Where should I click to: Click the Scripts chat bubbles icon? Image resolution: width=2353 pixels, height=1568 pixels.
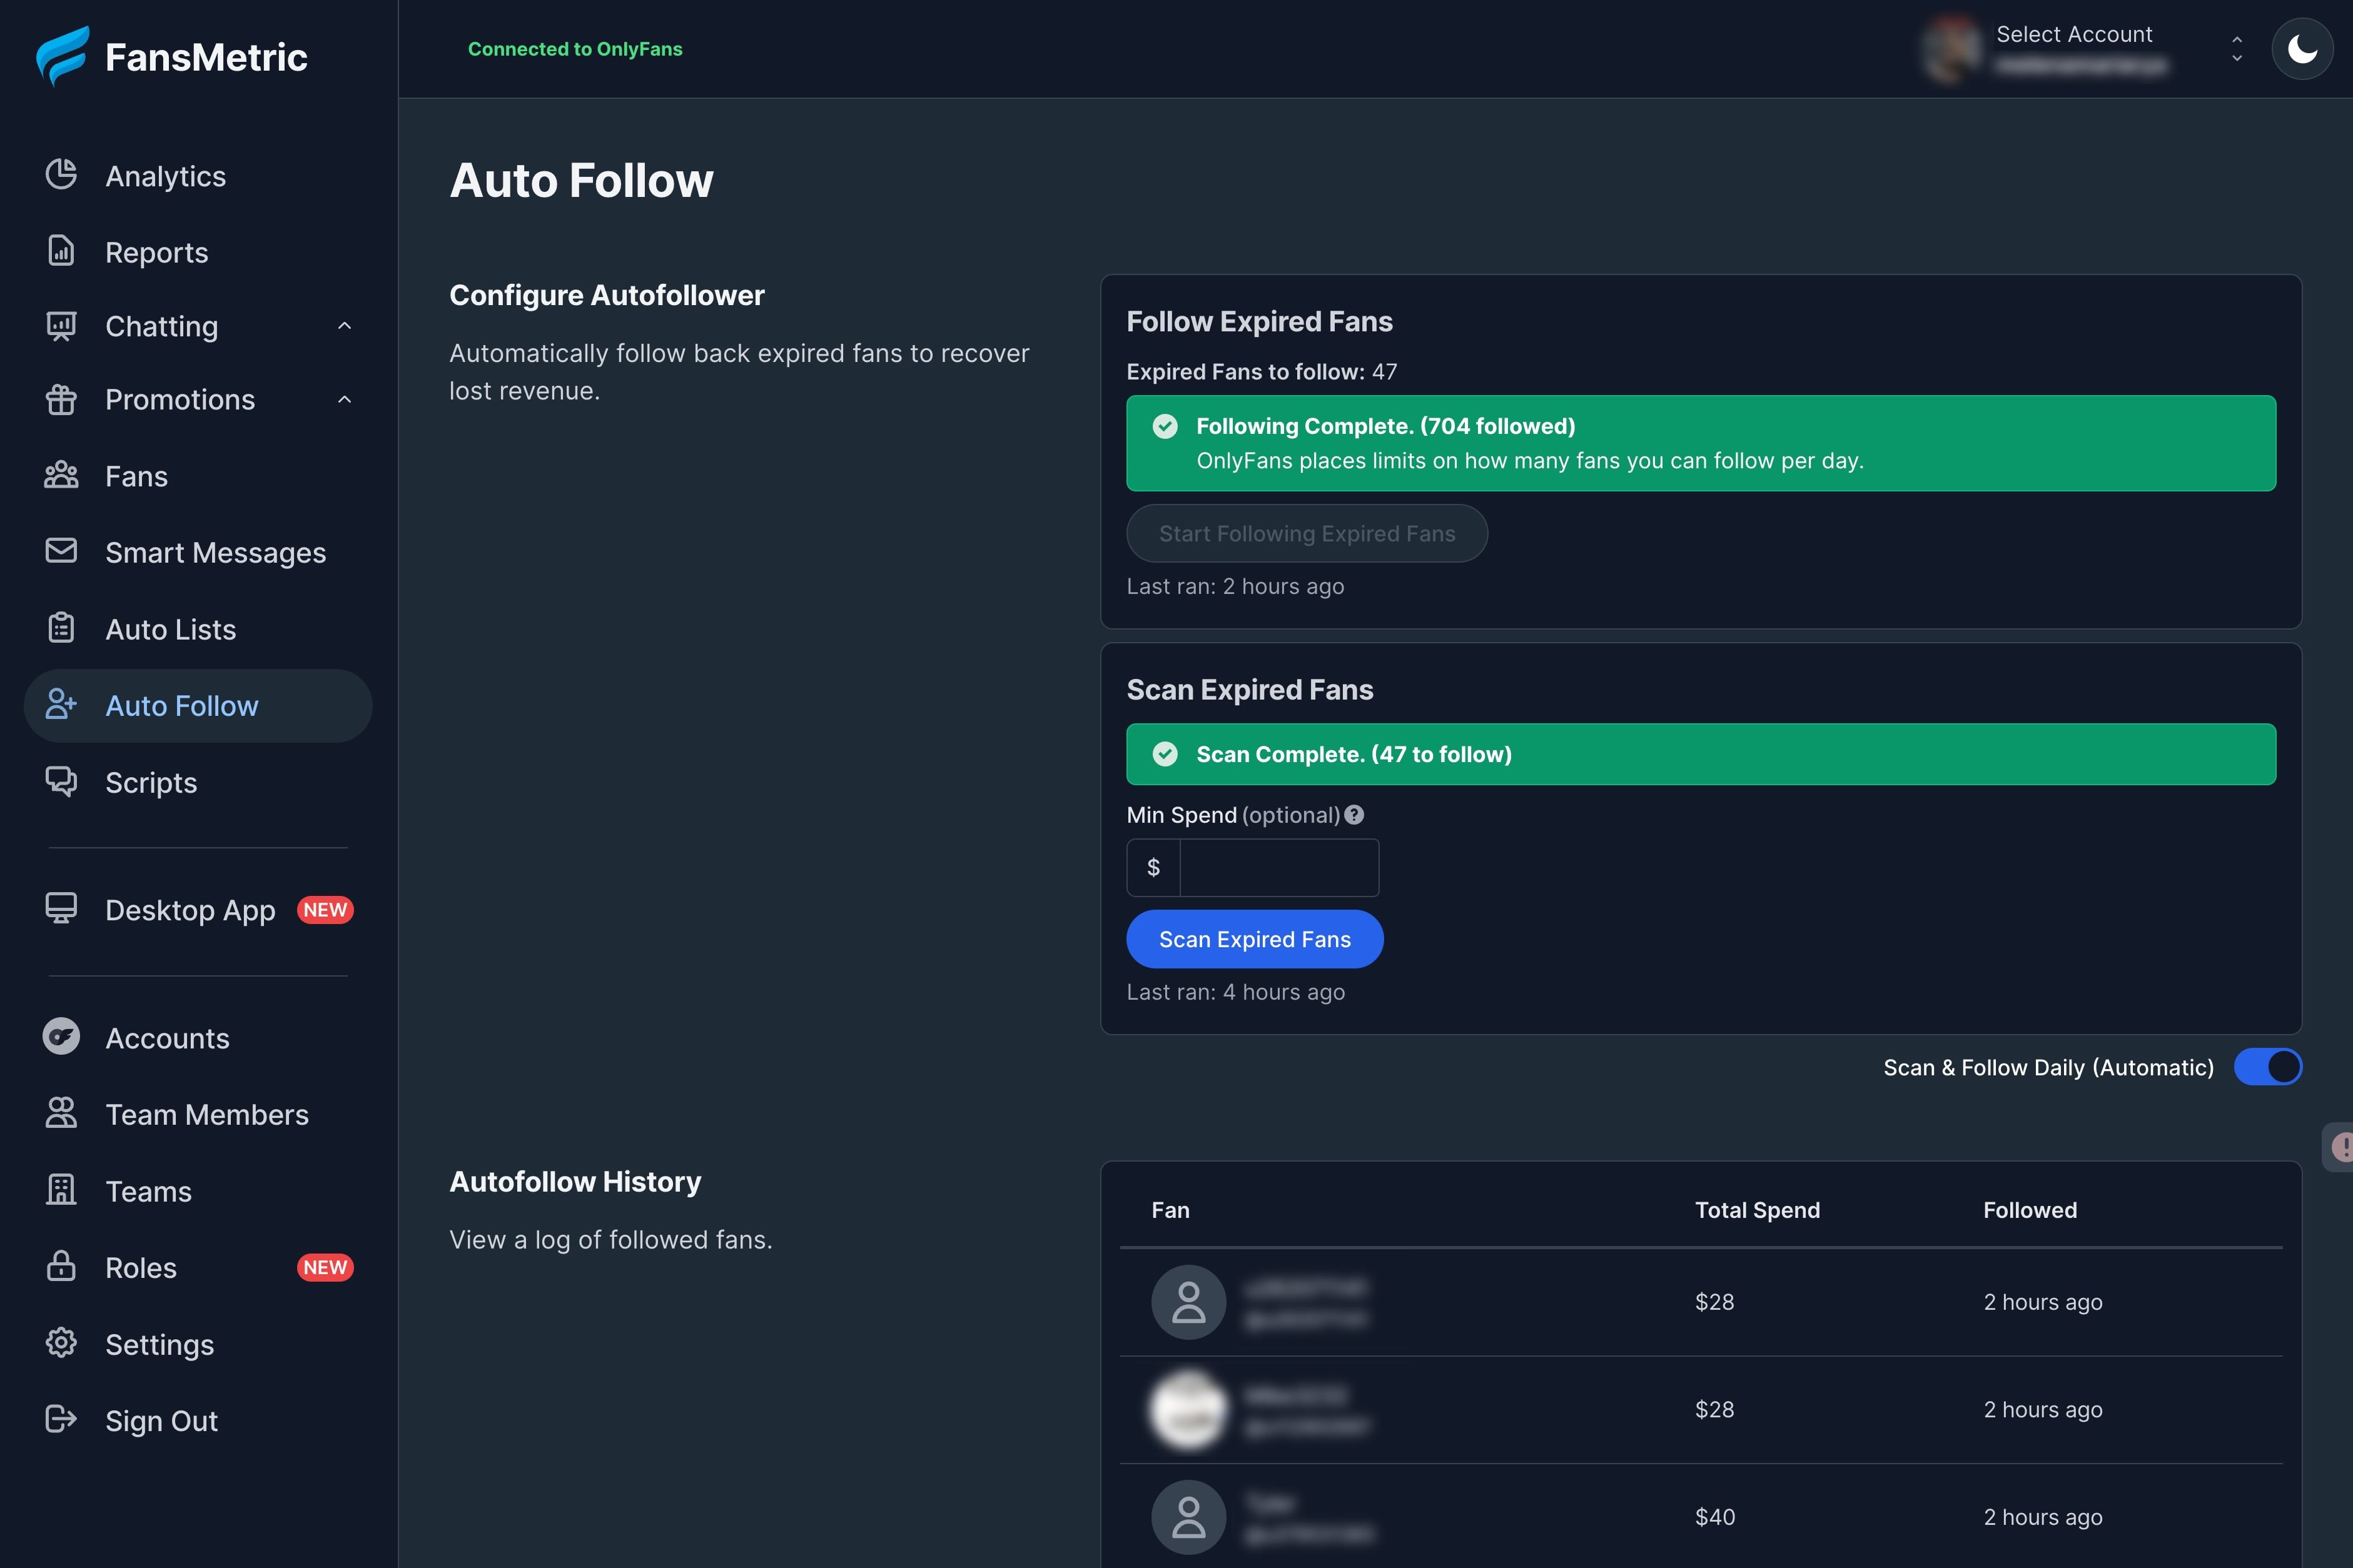coord(61,781)
